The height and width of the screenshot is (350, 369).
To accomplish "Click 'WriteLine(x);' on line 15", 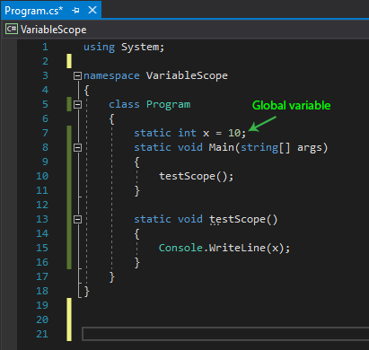I will pyautogui.click(x=250, y=248).
